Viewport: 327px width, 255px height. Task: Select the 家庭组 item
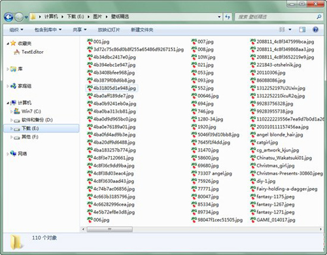click(x=24, y=86)
